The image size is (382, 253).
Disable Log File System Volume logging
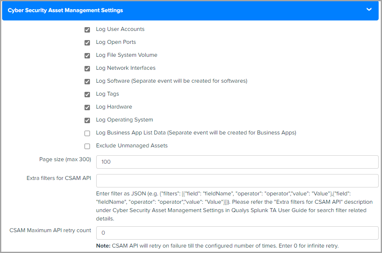(87, 56)
